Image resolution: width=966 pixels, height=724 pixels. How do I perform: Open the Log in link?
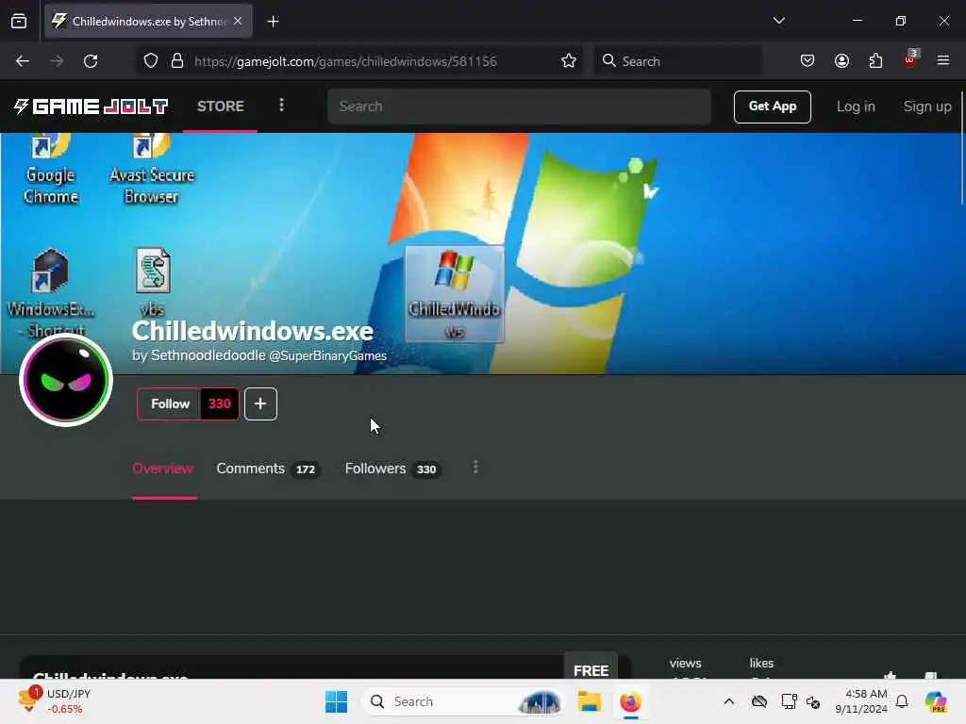pyautogui.click(x=855, y=107)
